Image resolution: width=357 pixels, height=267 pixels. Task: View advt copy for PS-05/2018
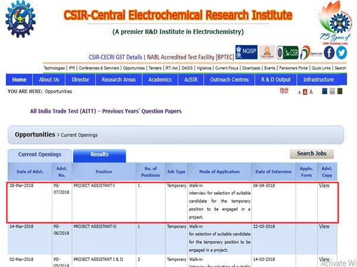coord(324,259)
